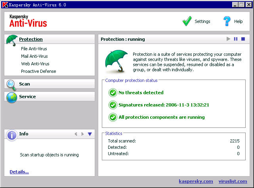Click the green umbrella Protection icon in sidebar
Viewport: 254px width, 188px height.
[11, 40]
